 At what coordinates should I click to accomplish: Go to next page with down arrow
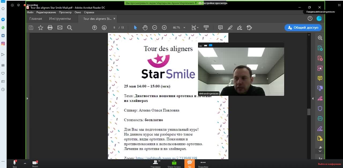click(104, 28)
